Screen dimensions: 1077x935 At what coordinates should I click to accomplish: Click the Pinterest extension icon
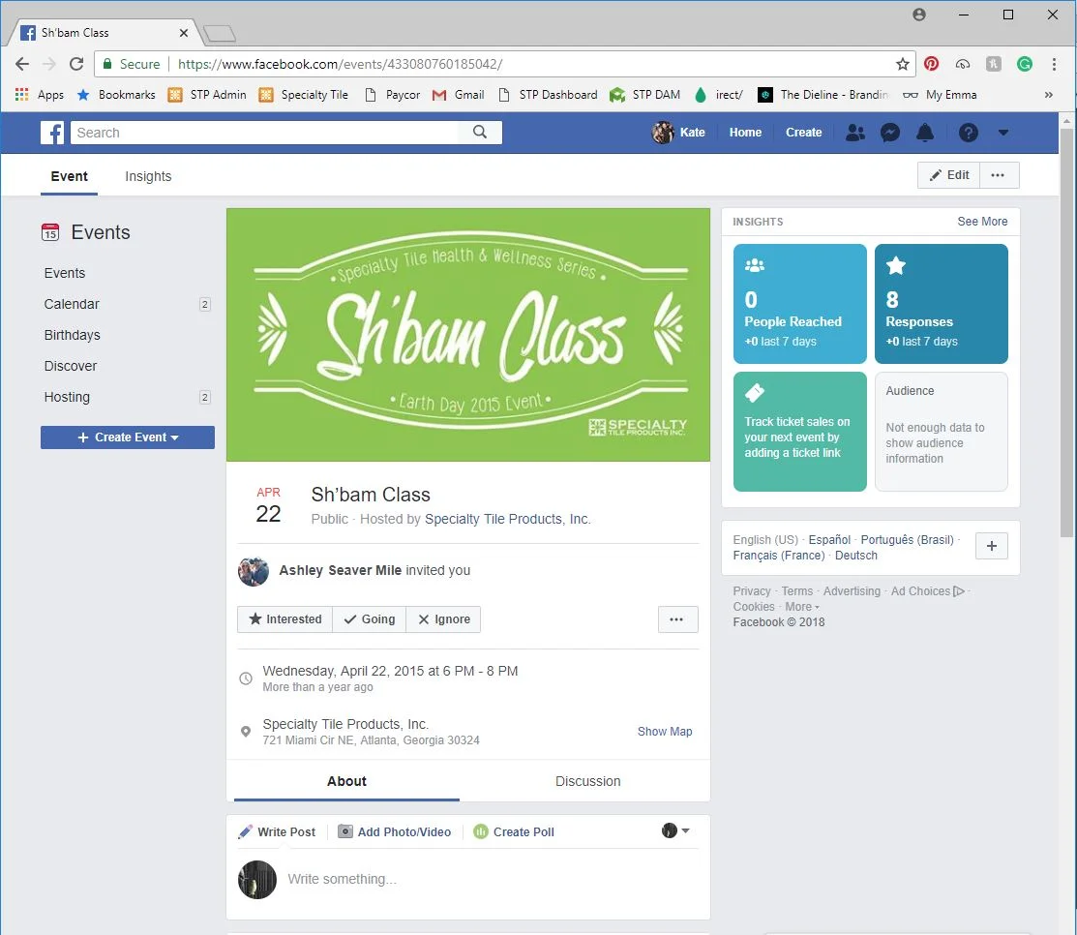tap(932, 64)
